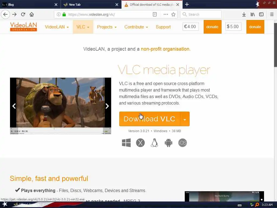Follow the non-profit organisation link
Image resolution: width=277 pixels, height=208 pixels.
coord(166,49)
